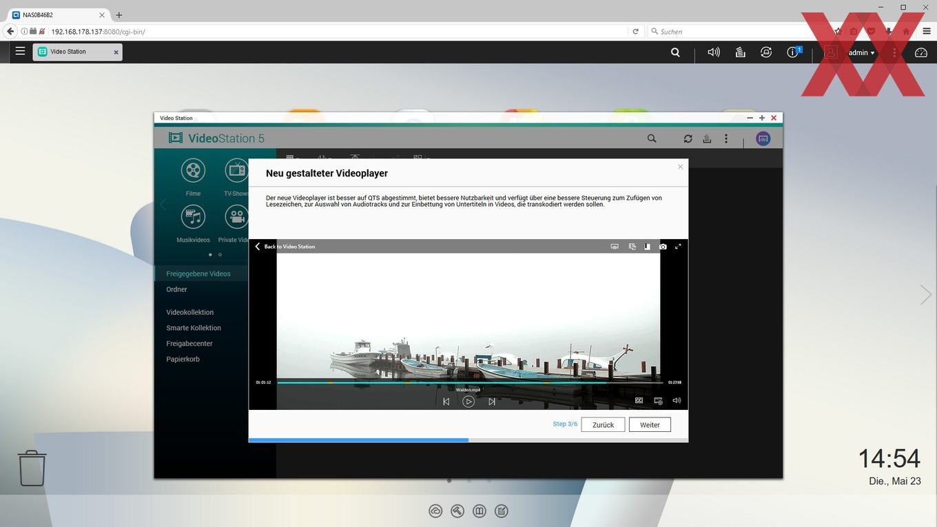Click the player's bookmark icon
The height and width of the screenshot is (527, 937).
tap(647, 247)
